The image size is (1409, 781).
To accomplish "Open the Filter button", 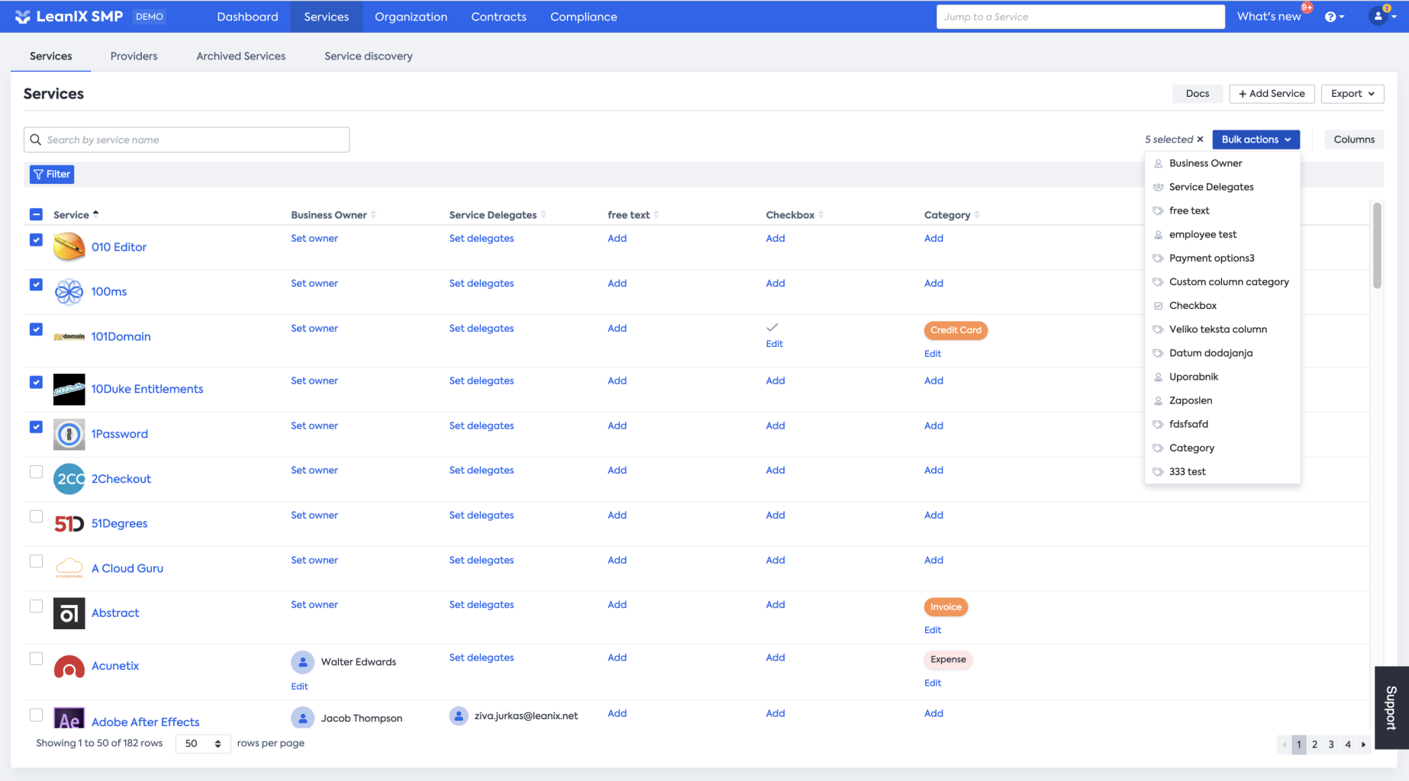I will point(52,175).
